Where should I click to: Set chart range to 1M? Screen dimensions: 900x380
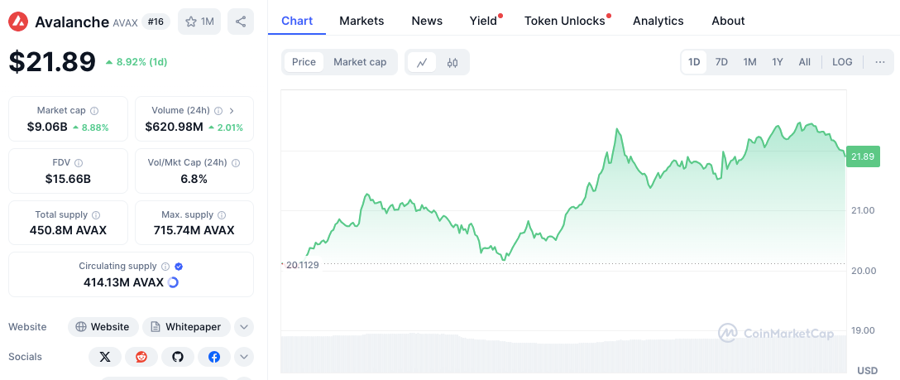tap(749, 62)
